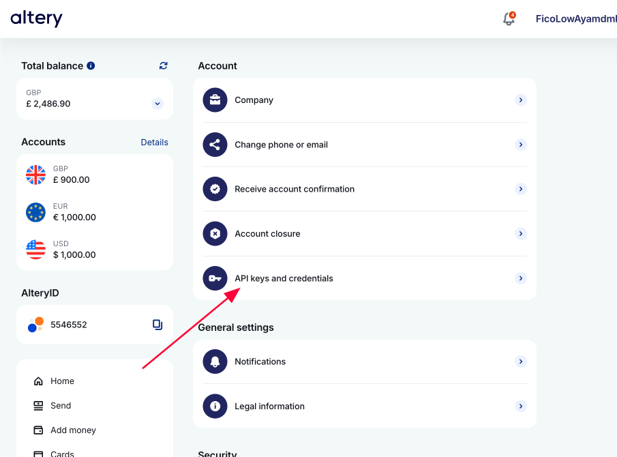Open the notifications bell in the header
Viewport: 617px width, 457px height.
pyautogui.click(x=509, y=18)
